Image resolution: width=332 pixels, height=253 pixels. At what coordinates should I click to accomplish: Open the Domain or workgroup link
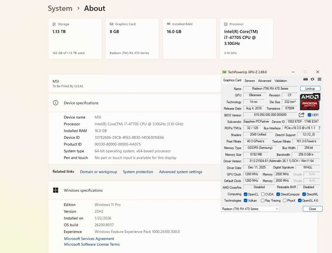pos(99,172)
